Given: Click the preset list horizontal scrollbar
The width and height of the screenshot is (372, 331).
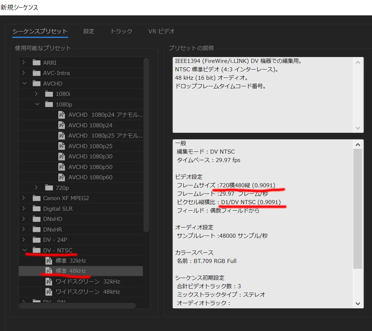Looking at the screenshot, I should click(x=77, y=306).
